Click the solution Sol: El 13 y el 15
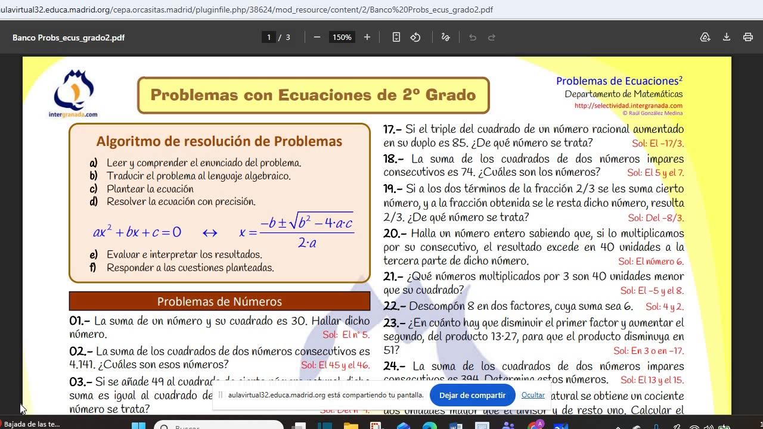 pyautogui.click(x=652, y=380)
